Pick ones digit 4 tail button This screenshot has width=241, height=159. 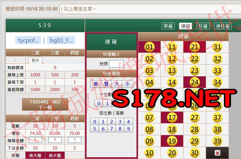coord(129,122)
